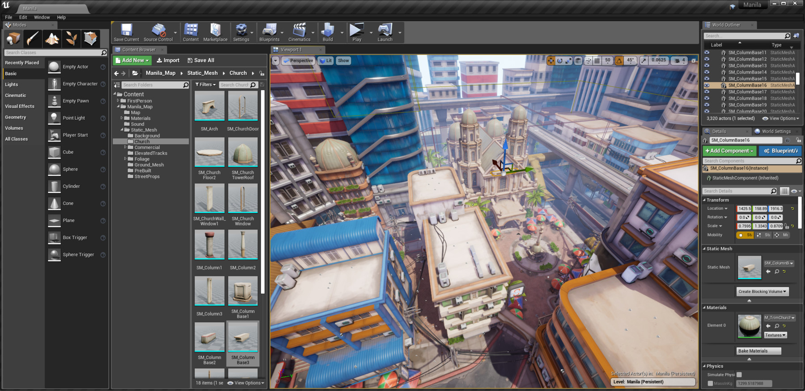Screen dimensions: 805x391
Task: Click Add Component button
Action: coord(729,151)
